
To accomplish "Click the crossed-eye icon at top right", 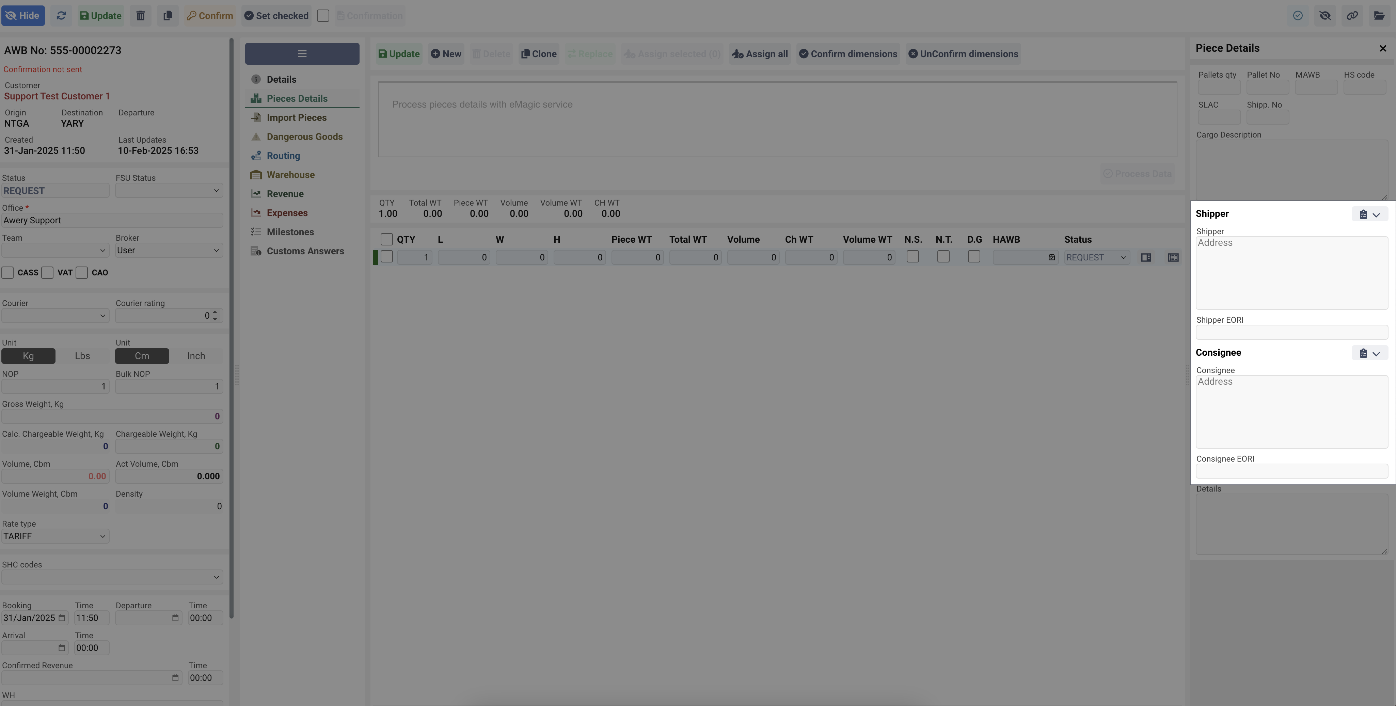I will tap(1325, 16).
